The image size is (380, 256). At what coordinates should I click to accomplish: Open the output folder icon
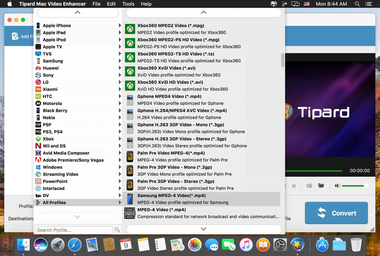323,186
